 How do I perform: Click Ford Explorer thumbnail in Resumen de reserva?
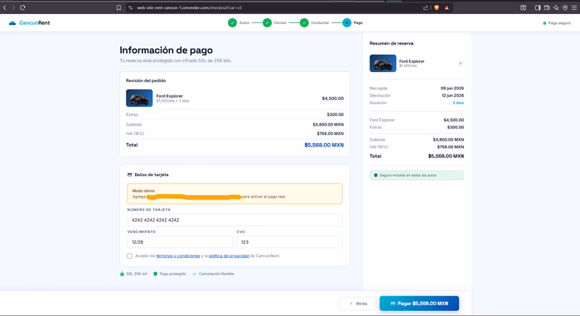coord(383,63)
